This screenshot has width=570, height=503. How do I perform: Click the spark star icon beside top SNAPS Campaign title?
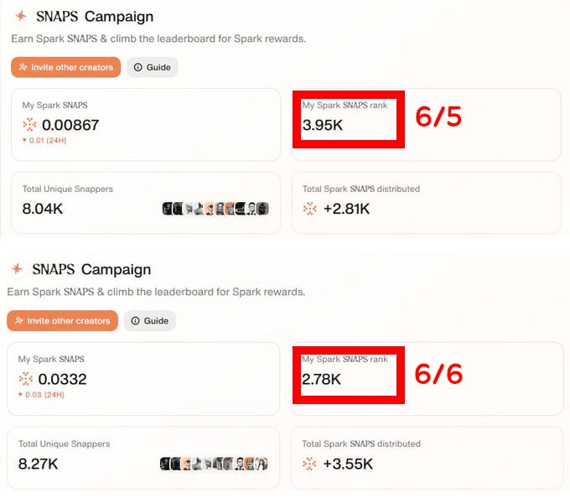tap(21, 16)
